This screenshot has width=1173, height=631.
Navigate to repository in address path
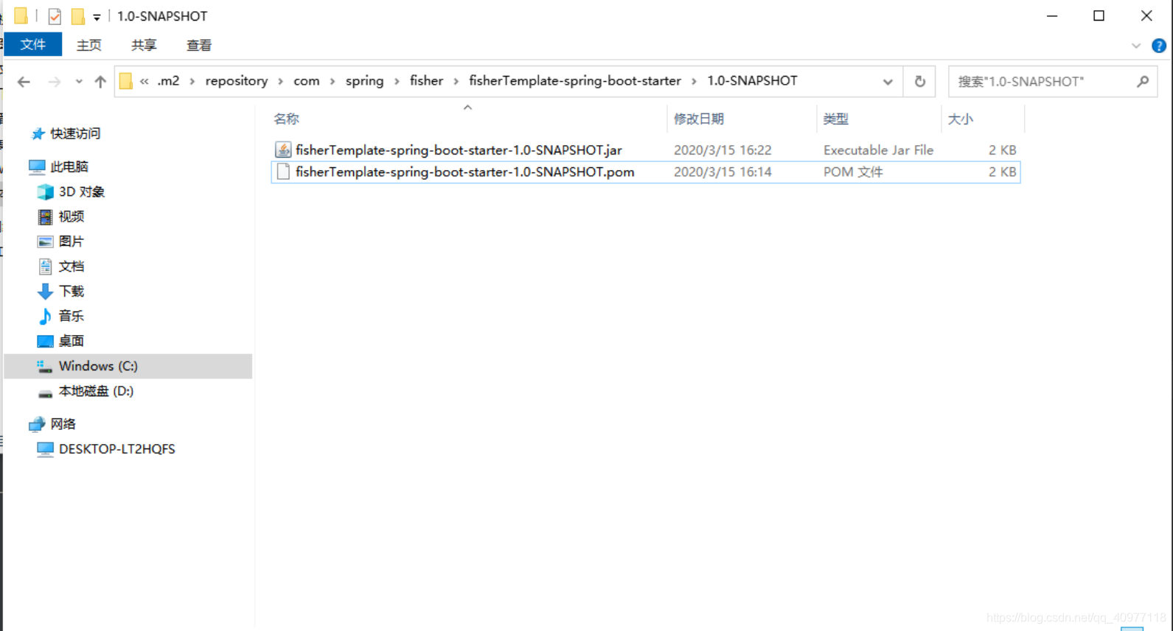[237, 81]
